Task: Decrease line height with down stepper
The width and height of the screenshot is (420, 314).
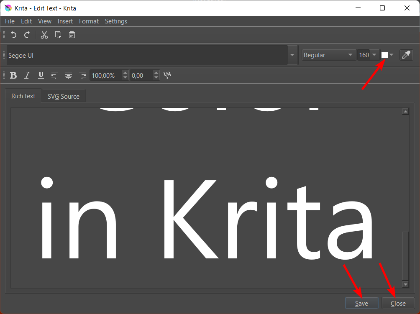Action: point(125,78)
